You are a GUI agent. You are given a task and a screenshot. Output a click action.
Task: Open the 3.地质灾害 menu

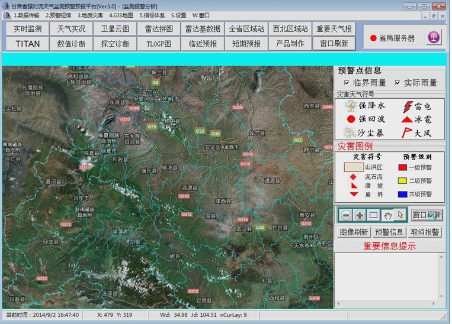tap(90, 15)
